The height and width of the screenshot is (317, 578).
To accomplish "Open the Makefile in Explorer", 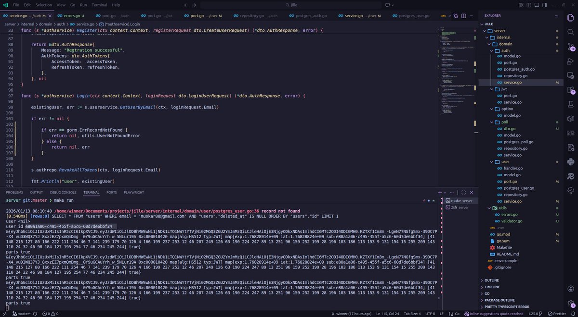I will point(521,247).
